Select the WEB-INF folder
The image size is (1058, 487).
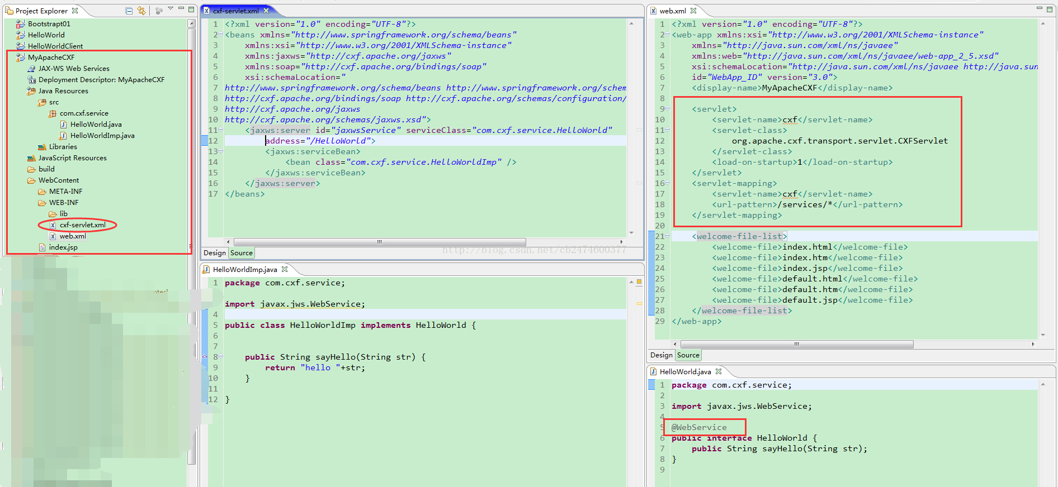pos(64,203)
